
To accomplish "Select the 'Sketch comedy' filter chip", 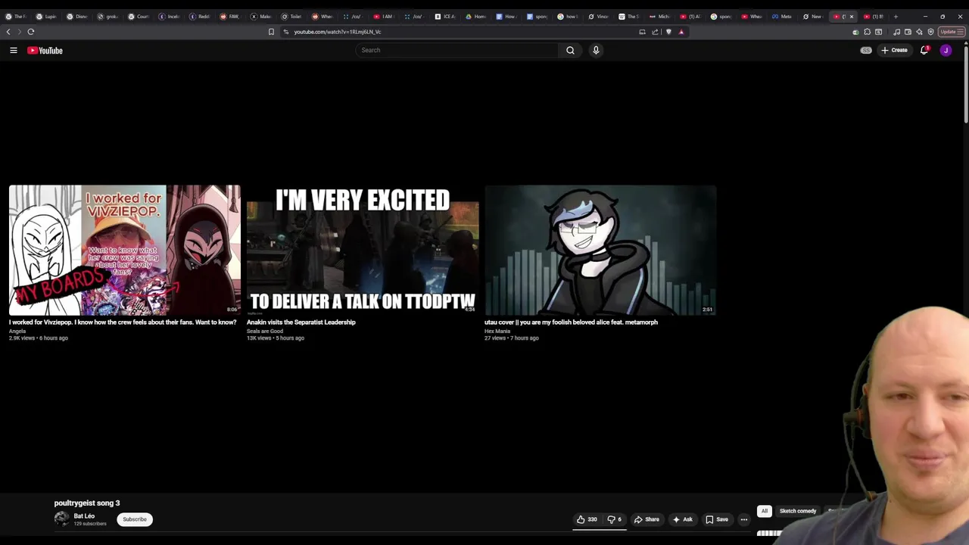I will (798, 511).
